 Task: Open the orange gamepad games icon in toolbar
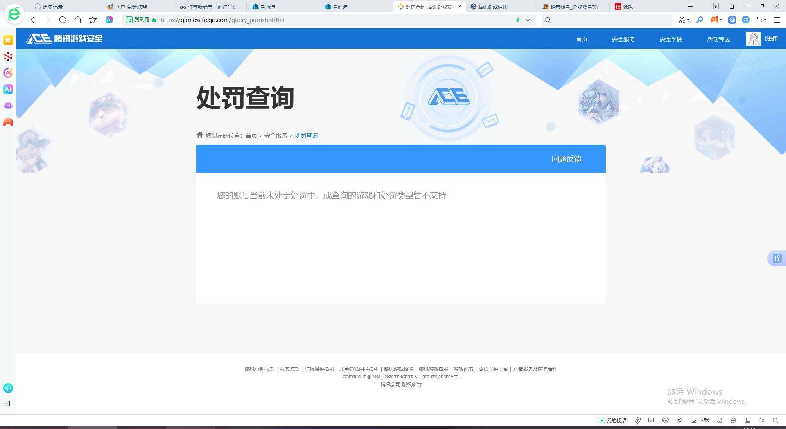(x=714, y=20)
